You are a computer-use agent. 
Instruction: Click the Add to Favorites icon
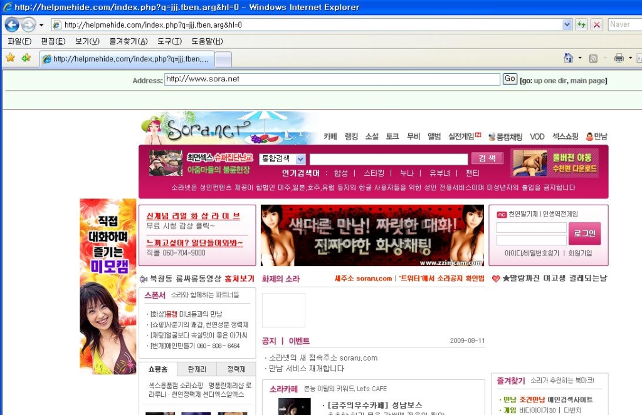26,58
